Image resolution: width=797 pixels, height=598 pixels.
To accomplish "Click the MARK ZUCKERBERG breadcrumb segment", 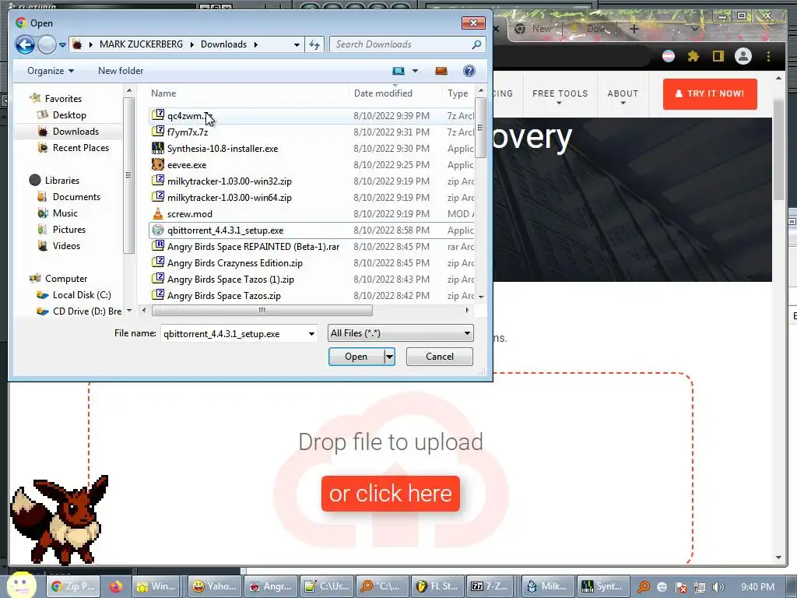I will [141, 44].
